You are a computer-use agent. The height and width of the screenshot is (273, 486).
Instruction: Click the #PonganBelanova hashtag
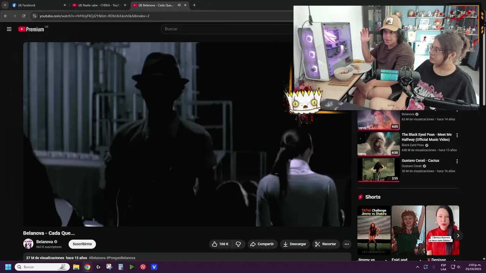coord(121,258)
